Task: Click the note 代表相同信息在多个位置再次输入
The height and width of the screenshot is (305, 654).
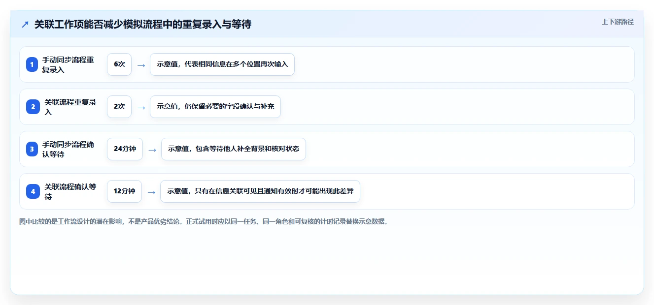Action: pos(222,64)
